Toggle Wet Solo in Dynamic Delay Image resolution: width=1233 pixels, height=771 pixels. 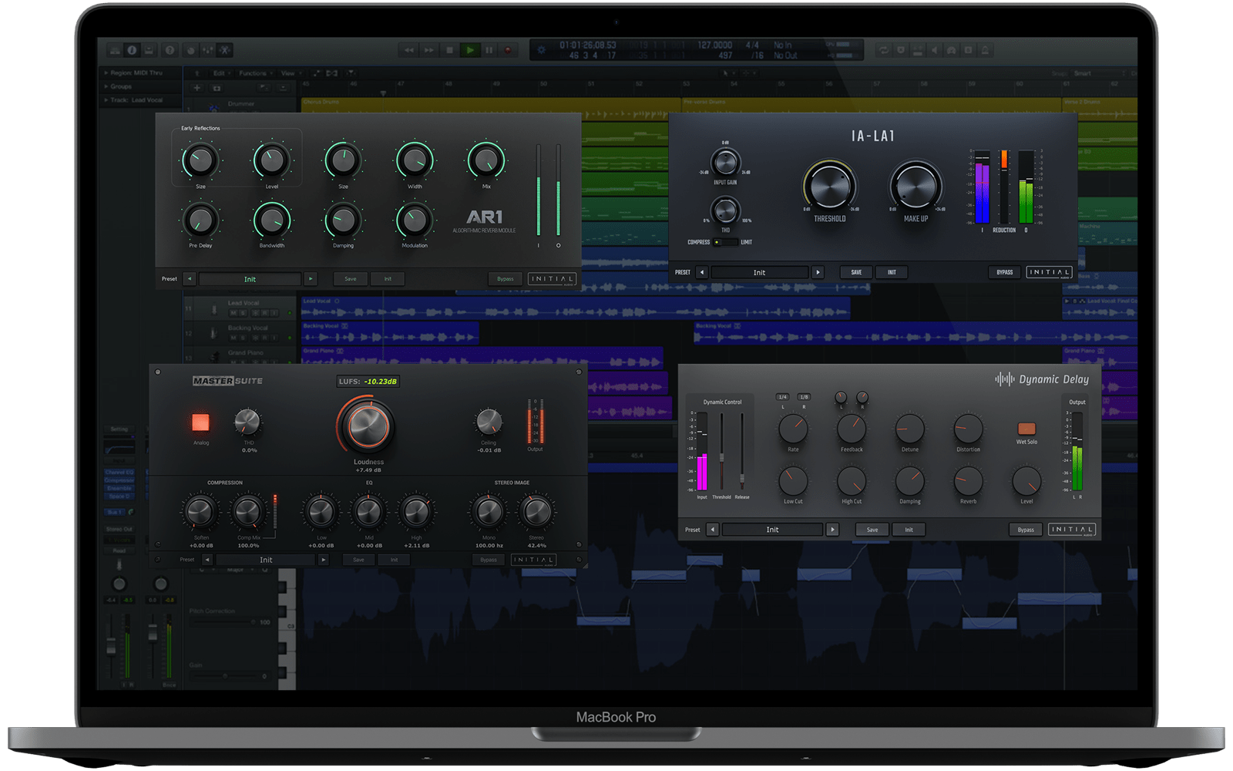click(x=1026, y=429)
